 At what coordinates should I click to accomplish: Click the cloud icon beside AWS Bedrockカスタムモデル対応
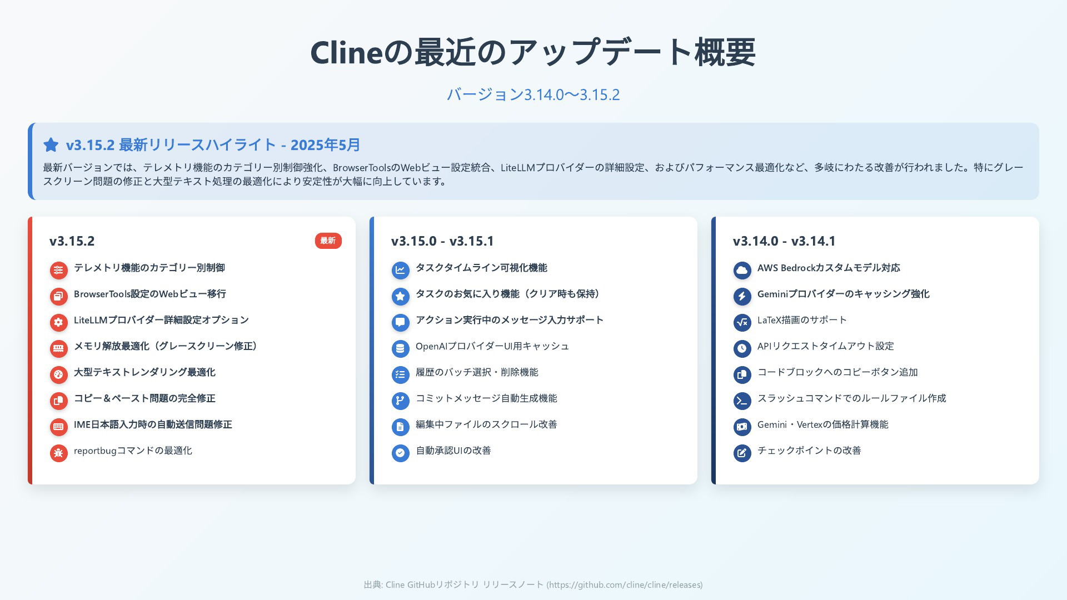point(742,270)
